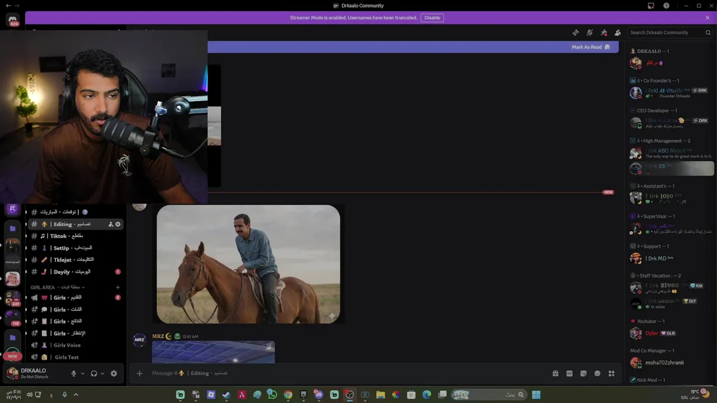Viewport: 717px width, 403px height.
Task: Open WhatsApp from the taskbar
Action: [272, 395]
